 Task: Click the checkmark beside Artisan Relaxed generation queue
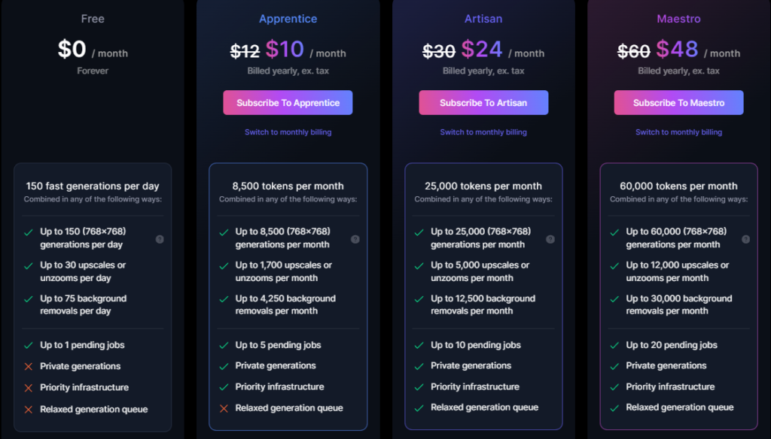click(419, 407)
